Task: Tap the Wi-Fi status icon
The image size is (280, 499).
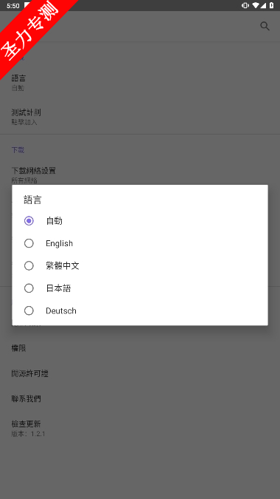Action: (255, 5)
